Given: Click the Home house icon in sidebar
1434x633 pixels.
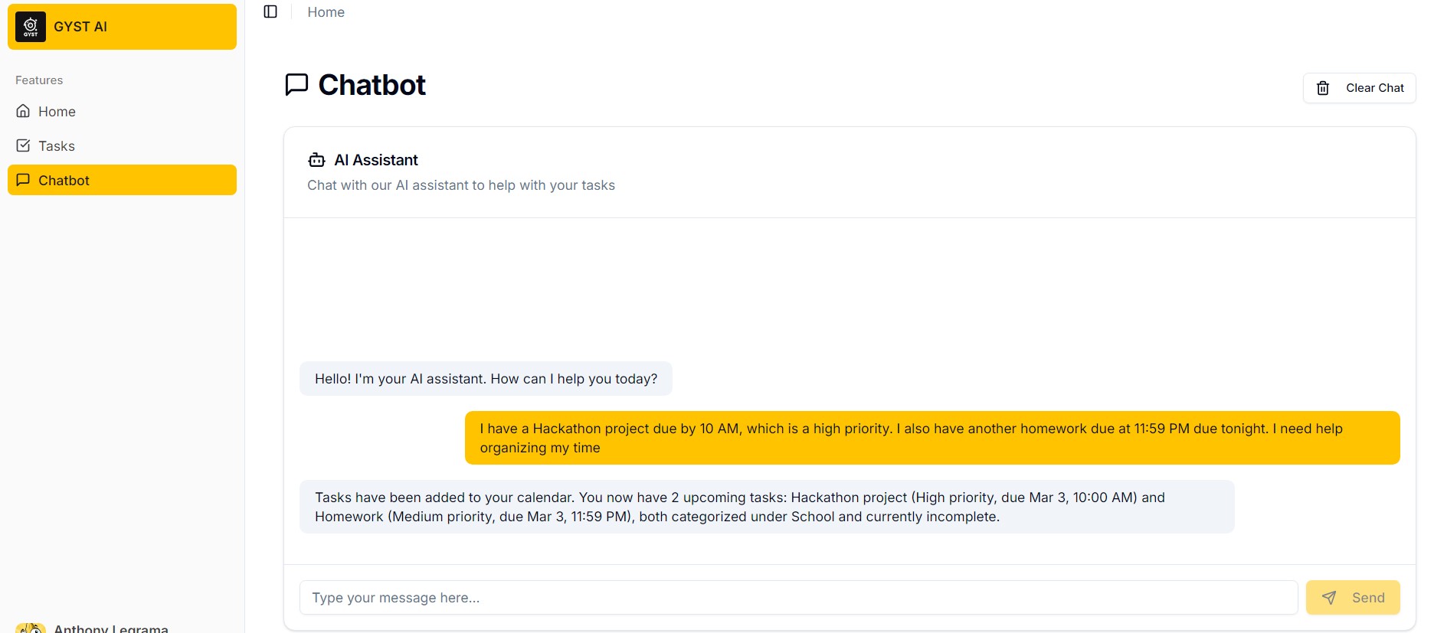Looking at the screenshot, I should coord(24,111).
